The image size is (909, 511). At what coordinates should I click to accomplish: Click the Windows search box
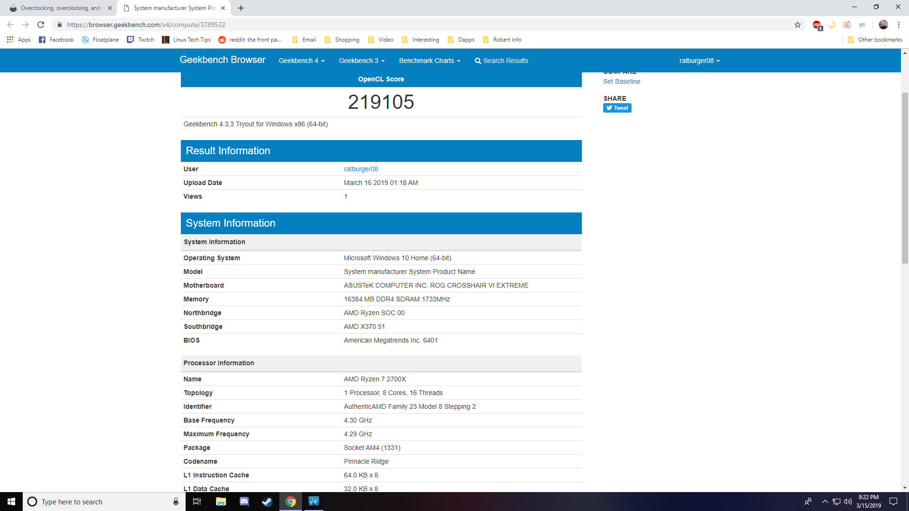tap(103, 502)
